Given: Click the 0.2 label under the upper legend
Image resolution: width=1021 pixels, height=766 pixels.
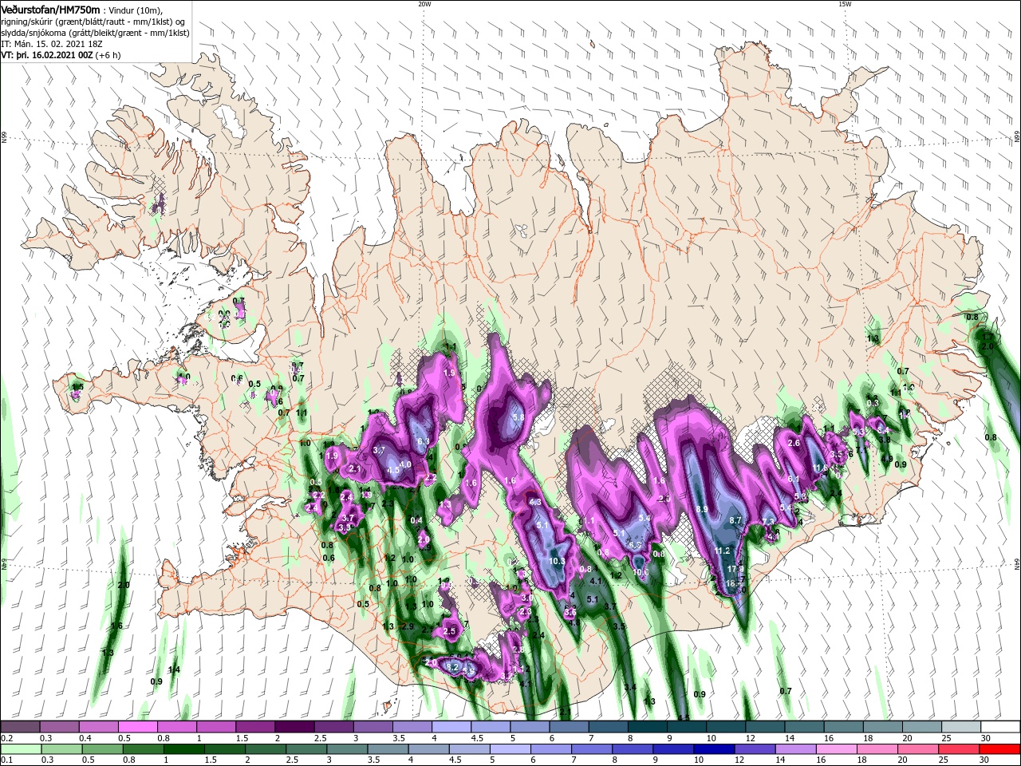Looking at the screenshot, I should click(x=6, y=738).
